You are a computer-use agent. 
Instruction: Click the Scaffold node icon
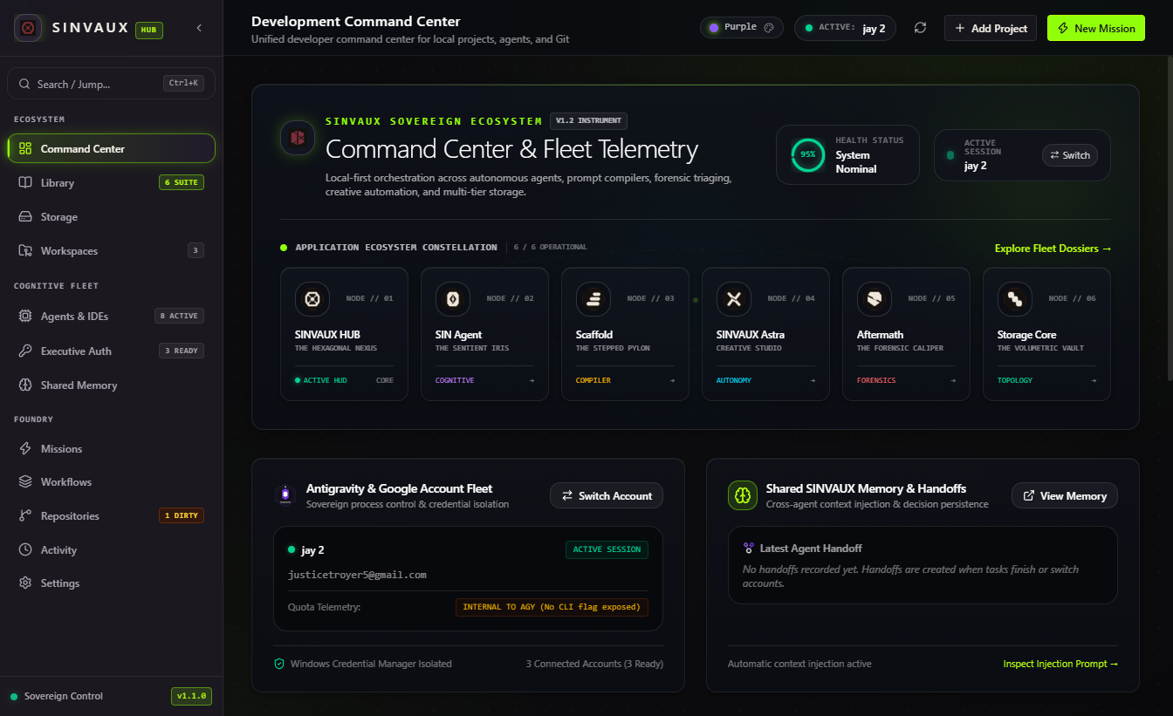(x=593, y=299)
